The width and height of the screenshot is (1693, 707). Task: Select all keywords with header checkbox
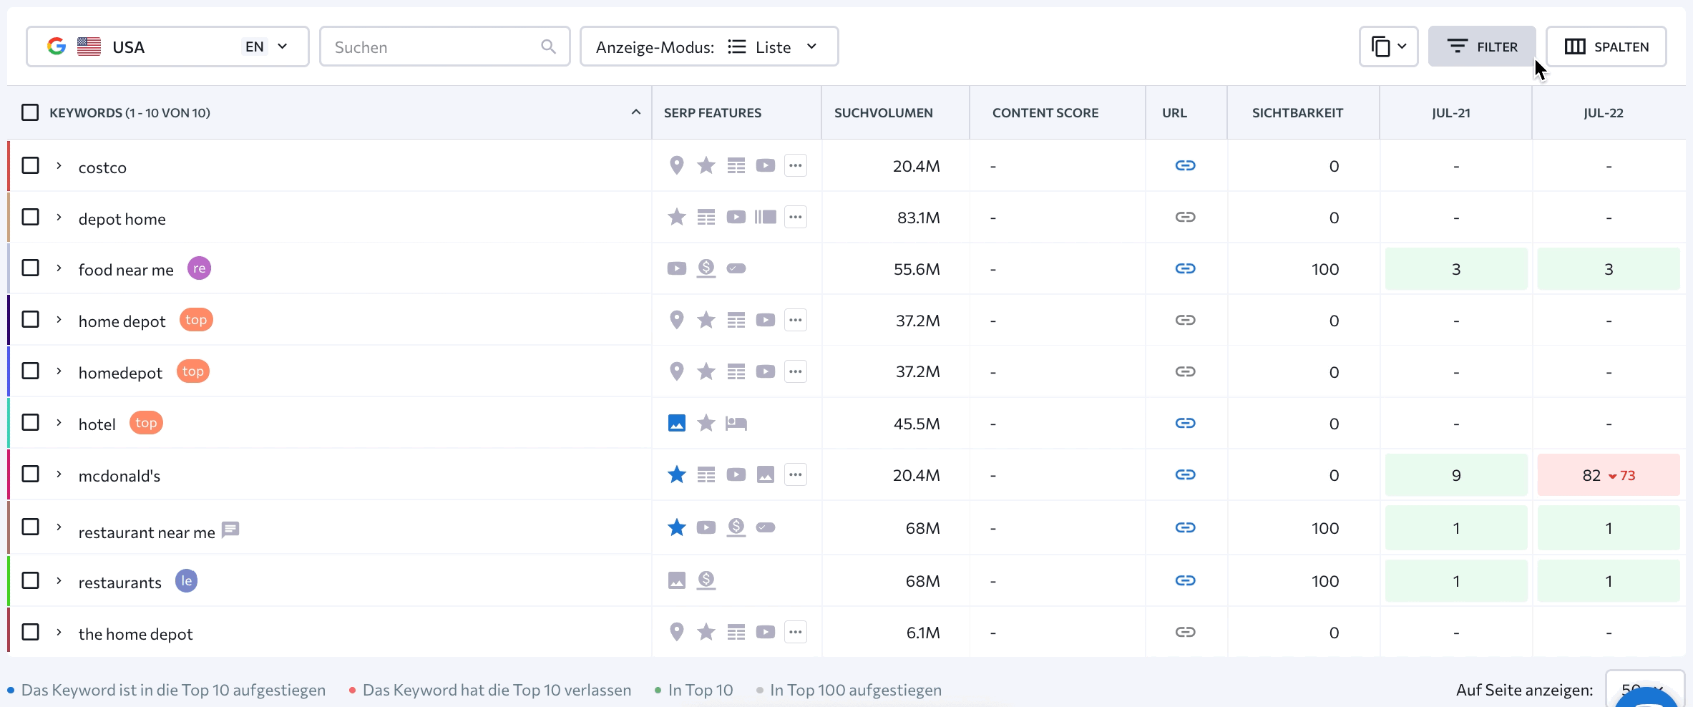pos(30,112)
